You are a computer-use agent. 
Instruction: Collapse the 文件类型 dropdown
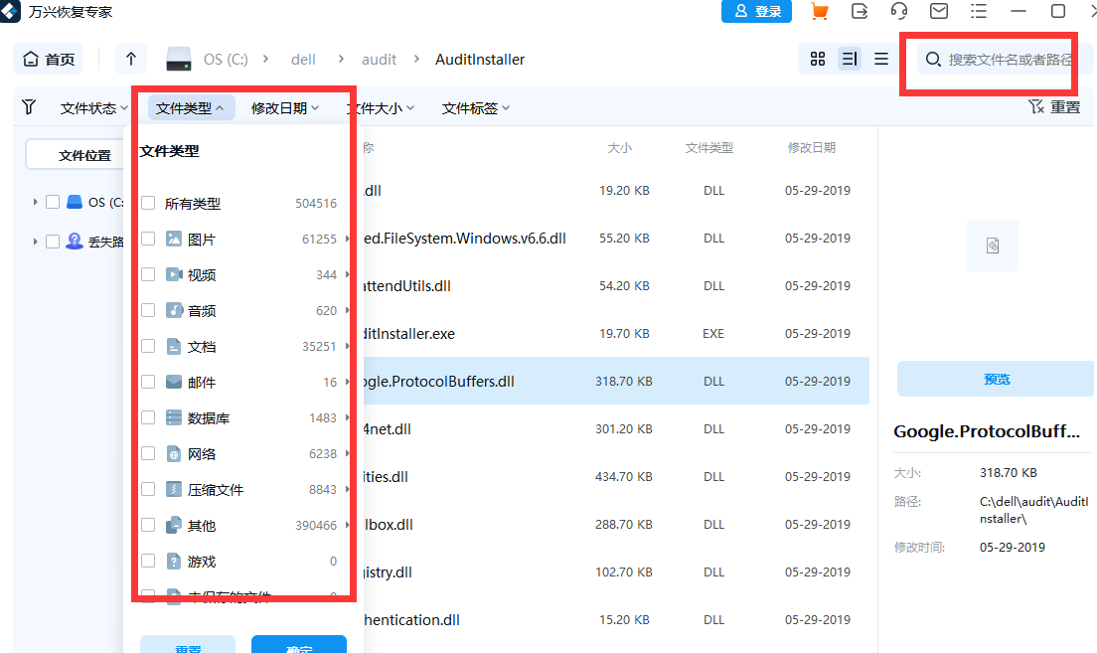coord(189,107)
